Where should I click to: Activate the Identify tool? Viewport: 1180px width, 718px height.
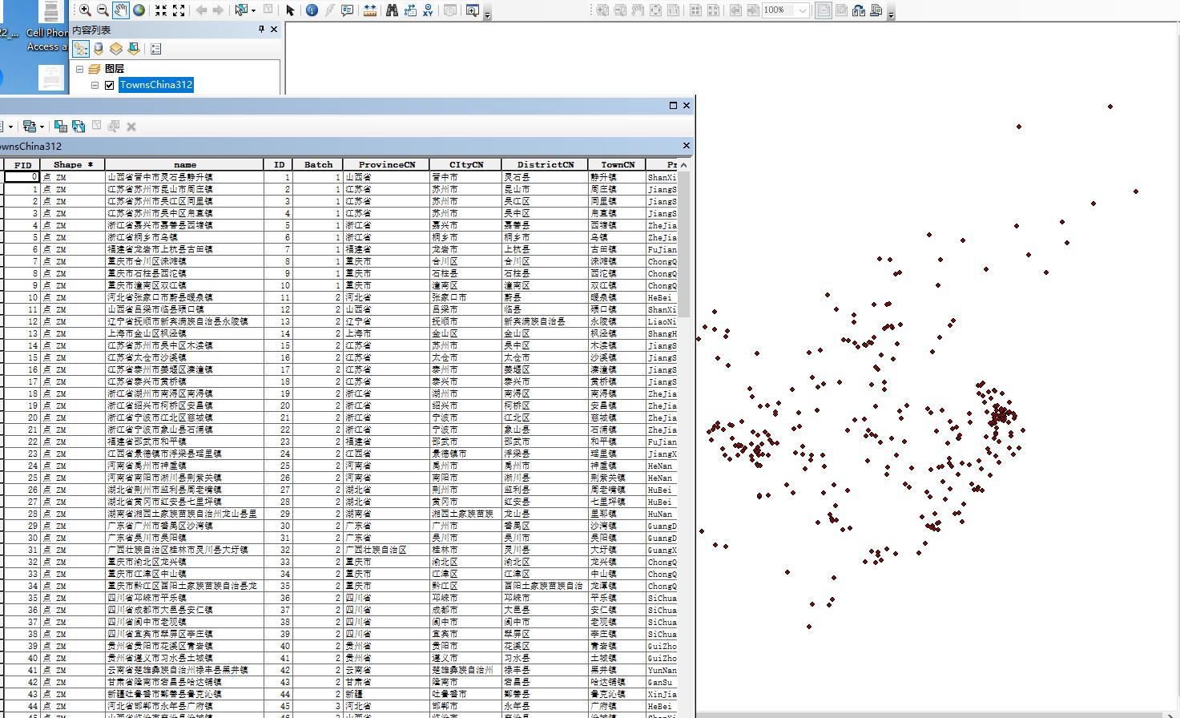[312, 10]
